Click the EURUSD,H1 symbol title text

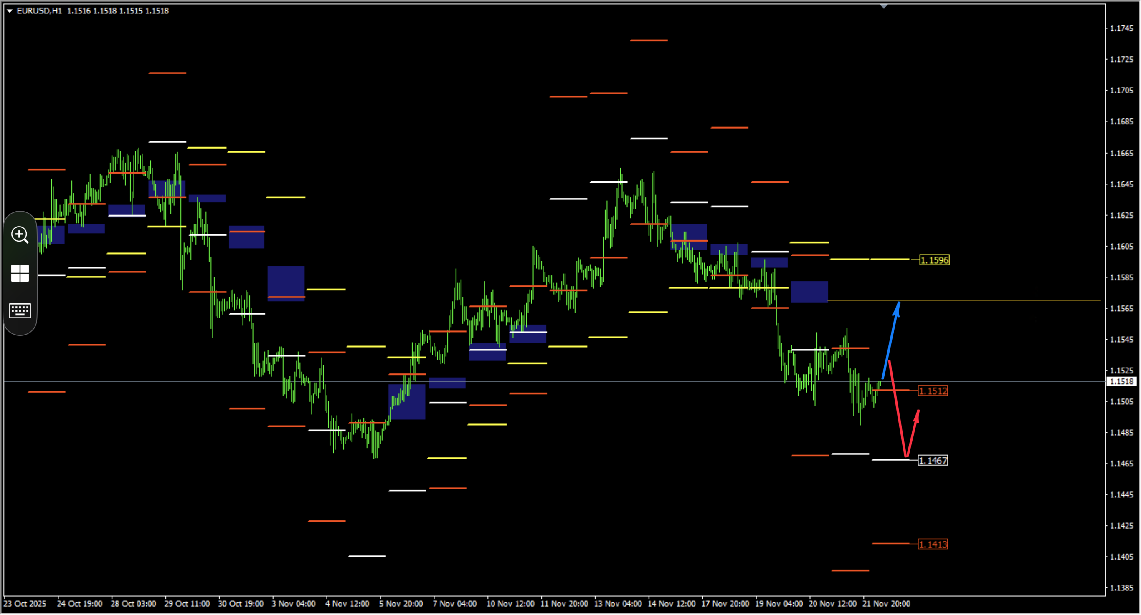39,10
